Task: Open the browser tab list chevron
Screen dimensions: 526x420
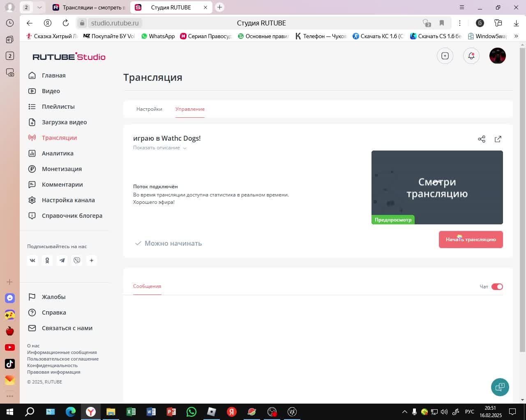Action: (39, 7)
